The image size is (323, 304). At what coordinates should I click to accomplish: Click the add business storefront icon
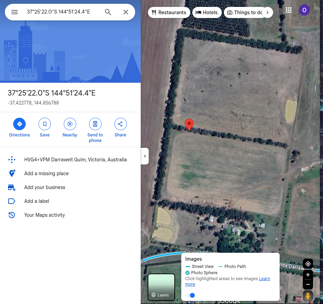pos(11,188)
